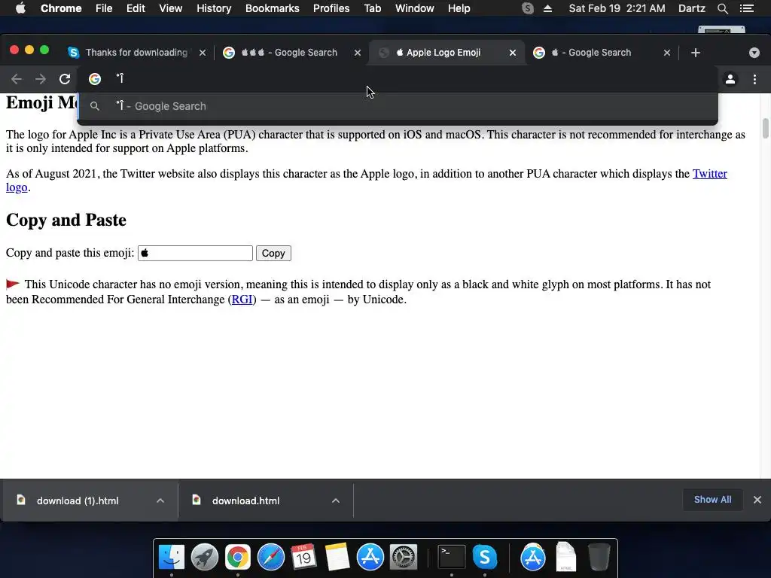Launch Safari from the Dock
This screenshot has width=771, height=578.
pos(270,557)
